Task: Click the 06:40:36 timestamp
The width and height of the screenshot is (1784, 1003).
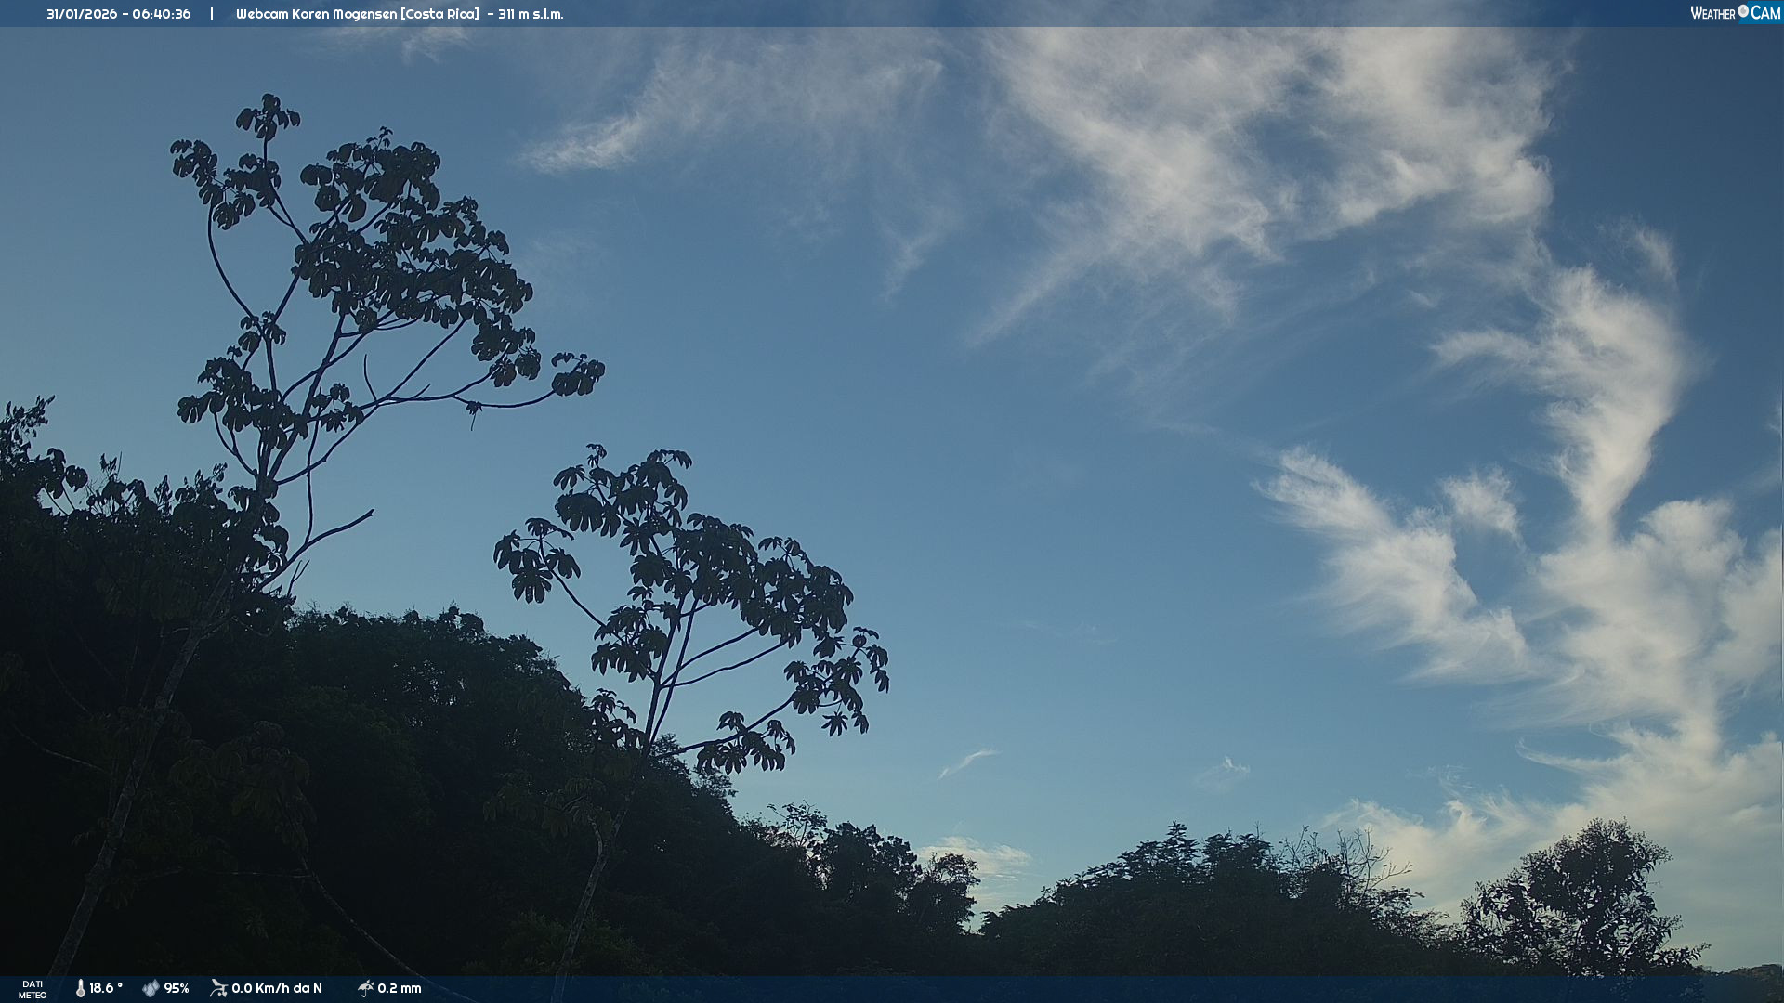Action: coord(161,14)
